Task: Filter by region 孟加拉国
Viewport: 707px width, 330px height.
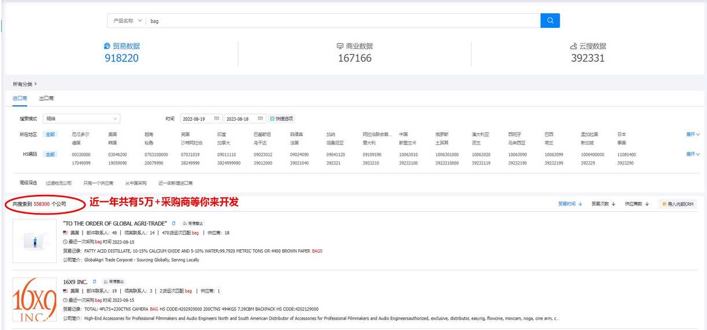Action: coord(590,134)
